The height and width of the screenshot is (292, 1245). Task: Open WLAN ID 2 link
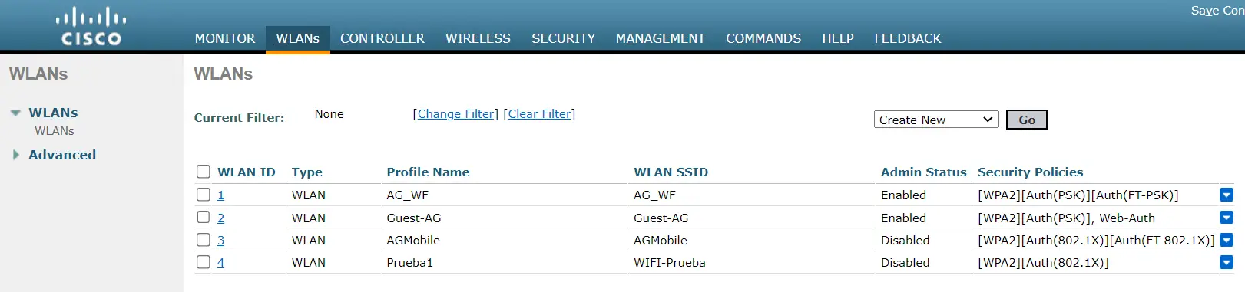click(221, 218)
